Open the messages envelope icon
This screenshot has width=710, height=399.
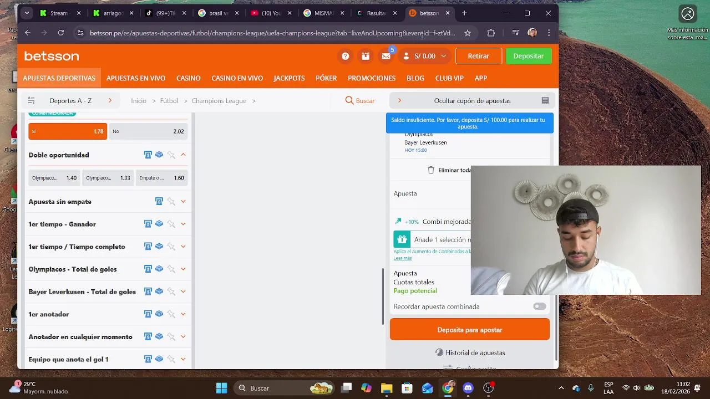(386, 56)
